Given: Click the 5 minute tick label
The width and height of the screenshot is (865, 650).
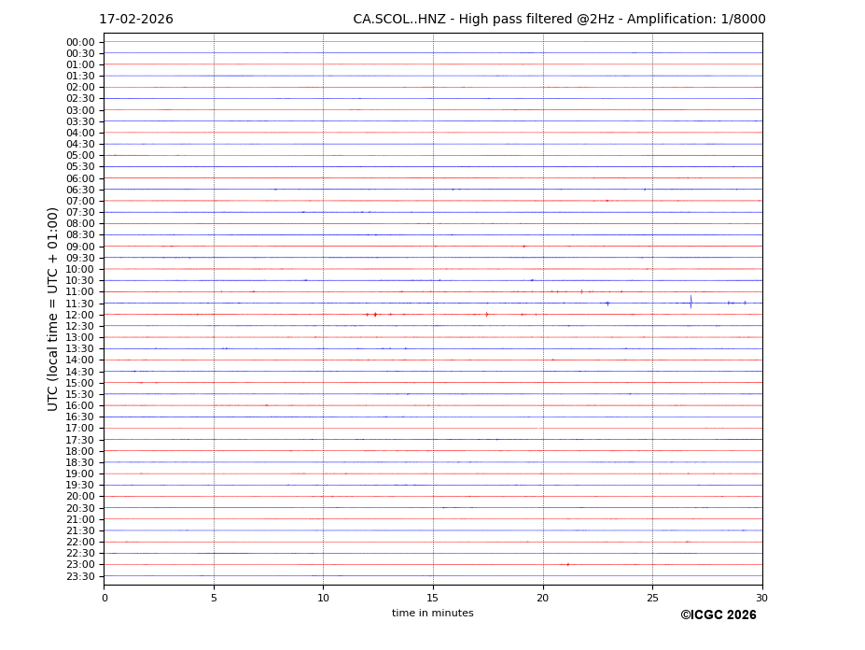Looking at the screenshot, I should click(x=214, y=599).
